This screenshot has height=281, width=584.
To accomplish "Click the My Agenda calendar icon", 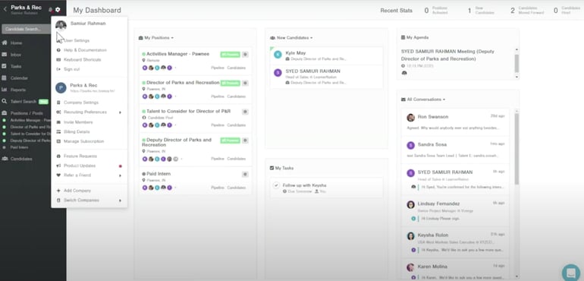I will pyautogui.click(x=403, y=38).
